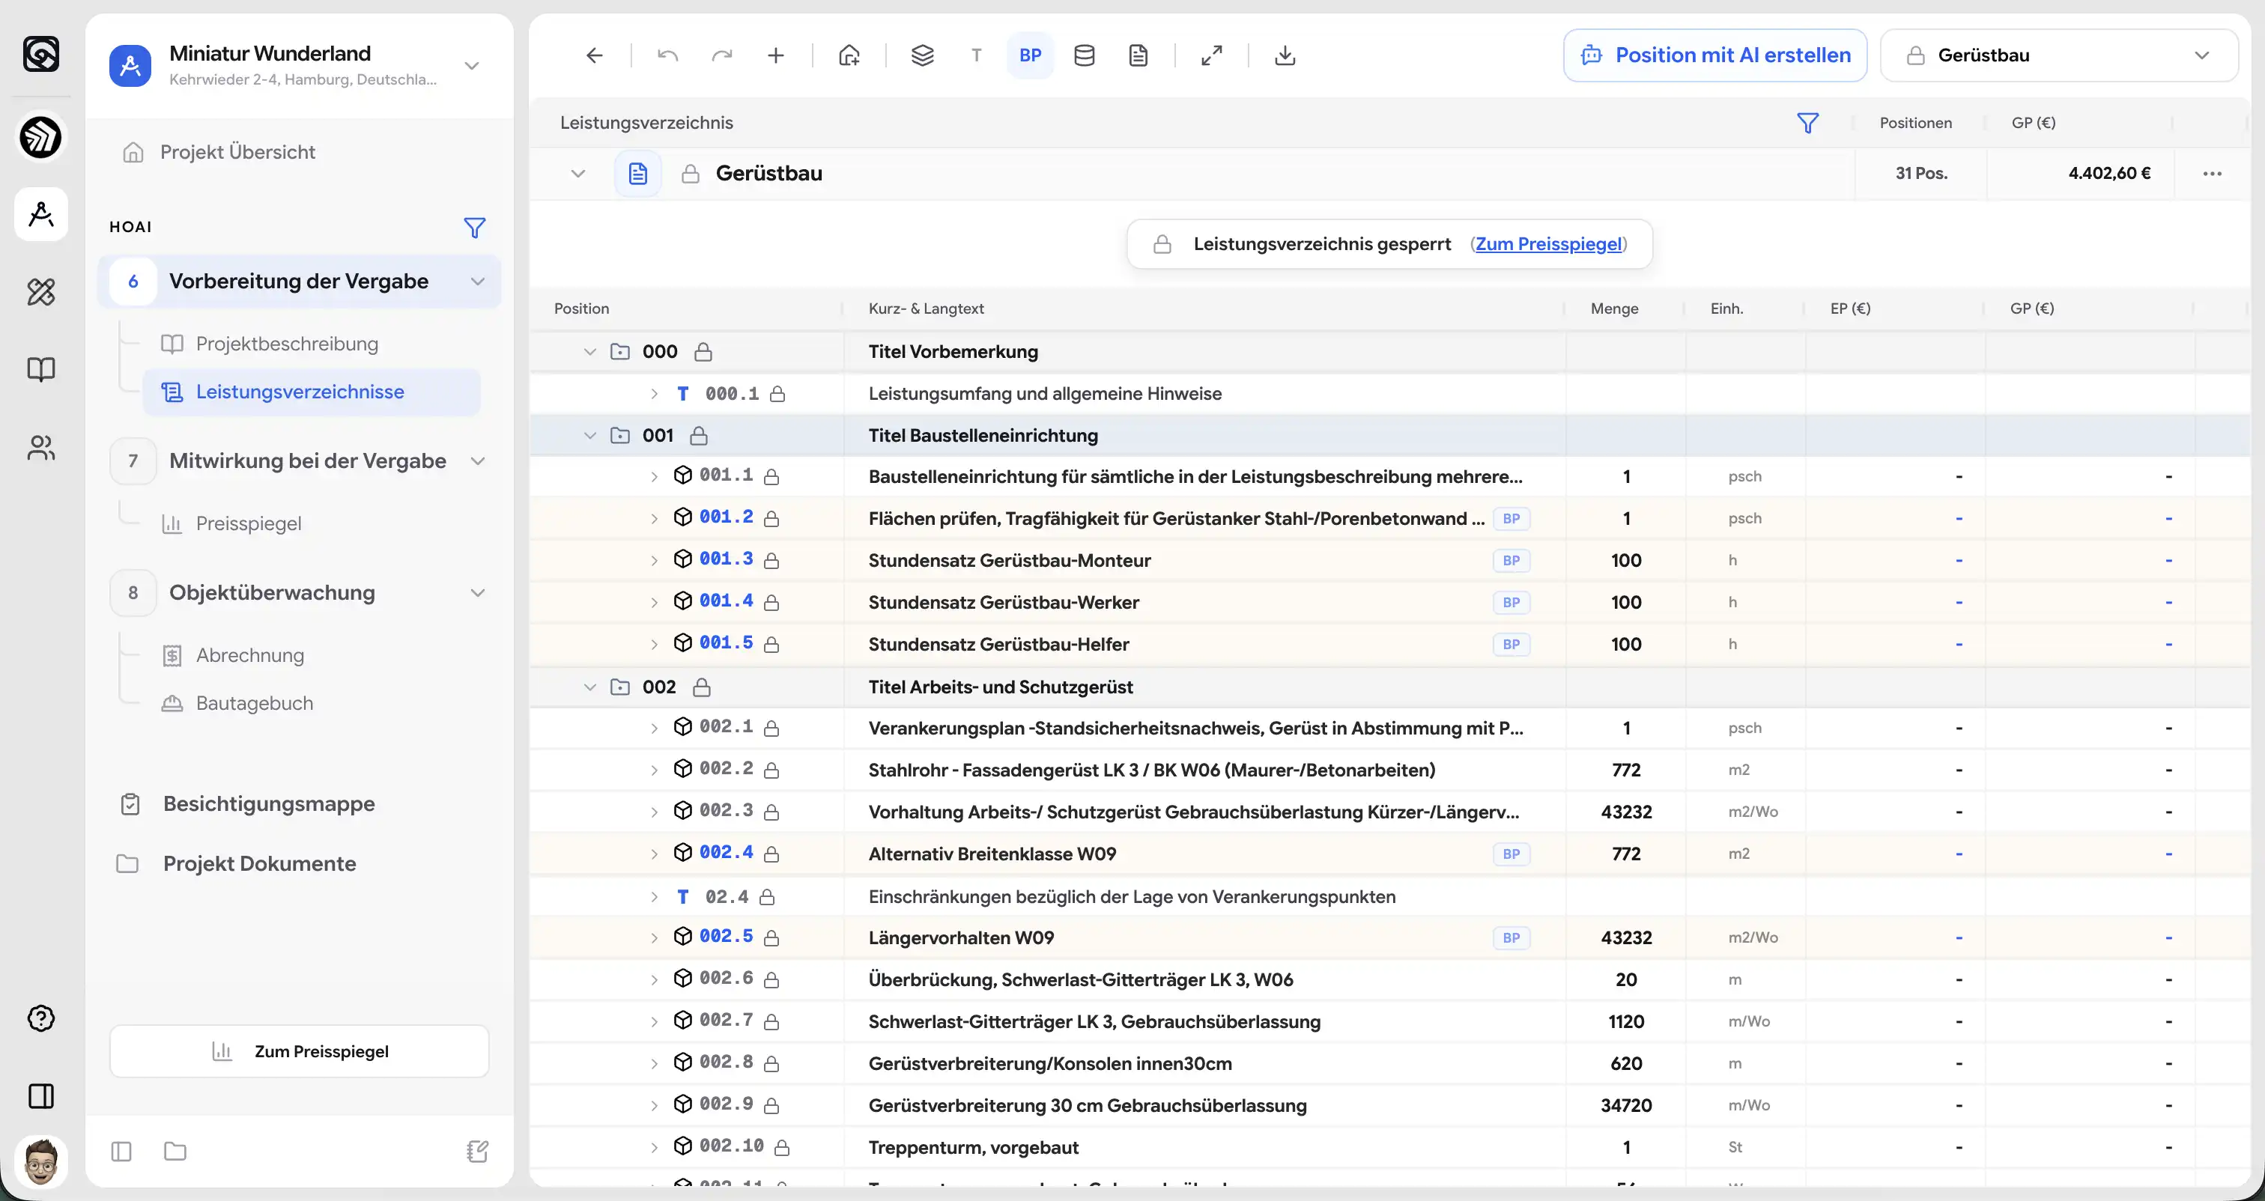Image resolution: width=2265 pixels, height=1201 pixels.
Task: Select position 002.6 Überbrückung row text
Action: 1081,979
